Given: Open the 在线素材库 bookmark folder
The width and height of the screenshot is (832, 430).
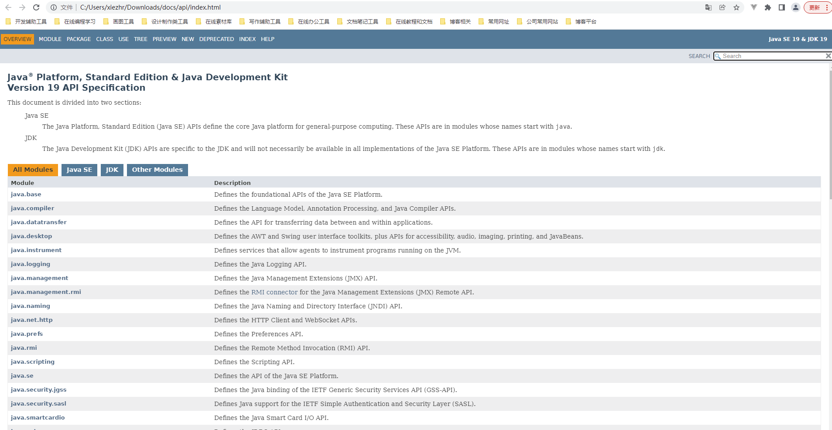Looking at the screenshot, I should point(214,21).
